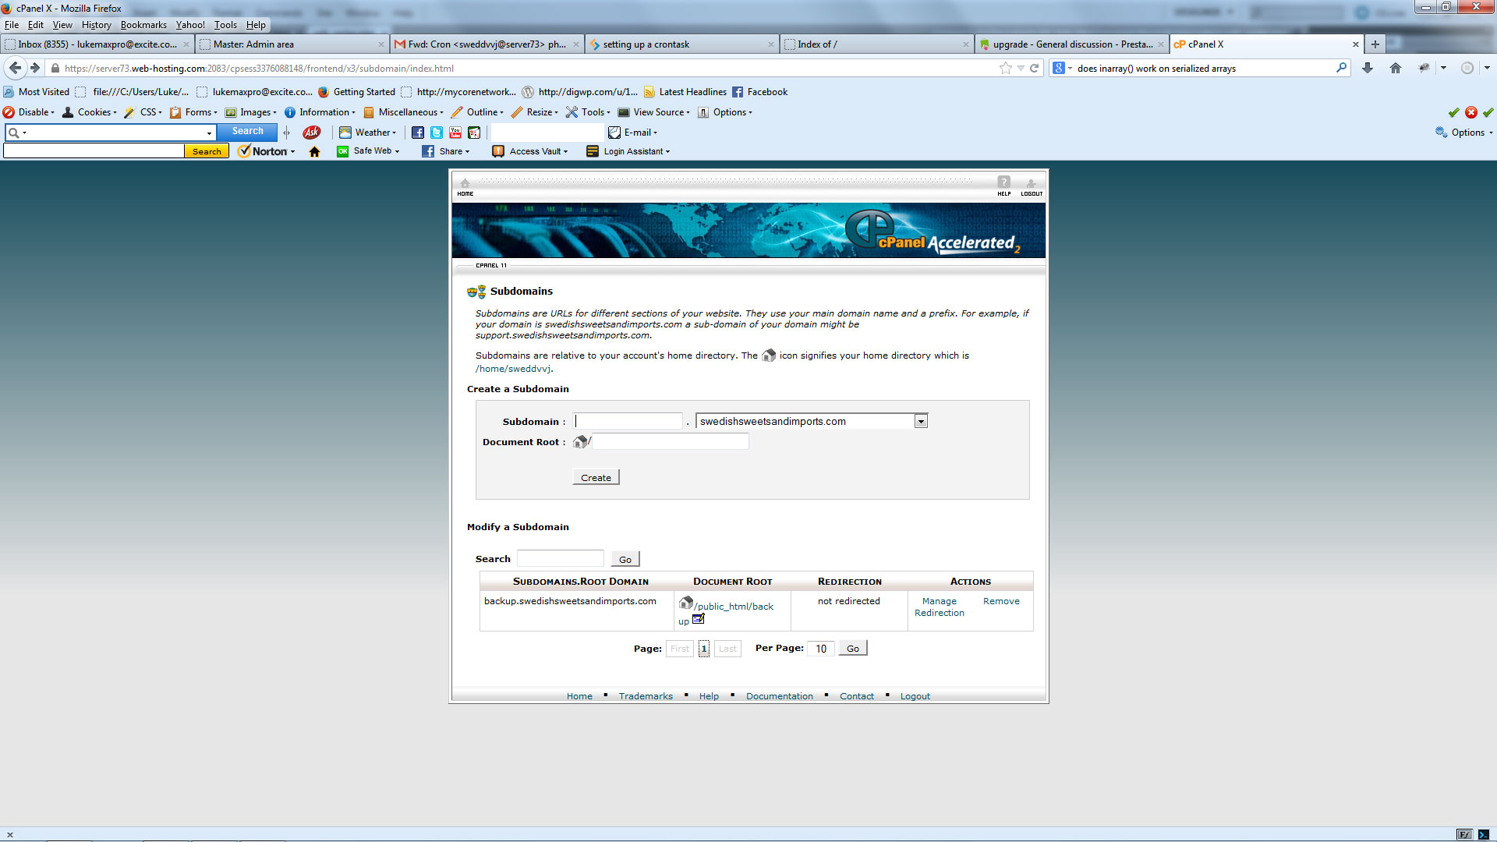This screenshot has height=842, width=1497.
Task: Click the cPanel Help question-mark icon
Action: coord(1003,182)
